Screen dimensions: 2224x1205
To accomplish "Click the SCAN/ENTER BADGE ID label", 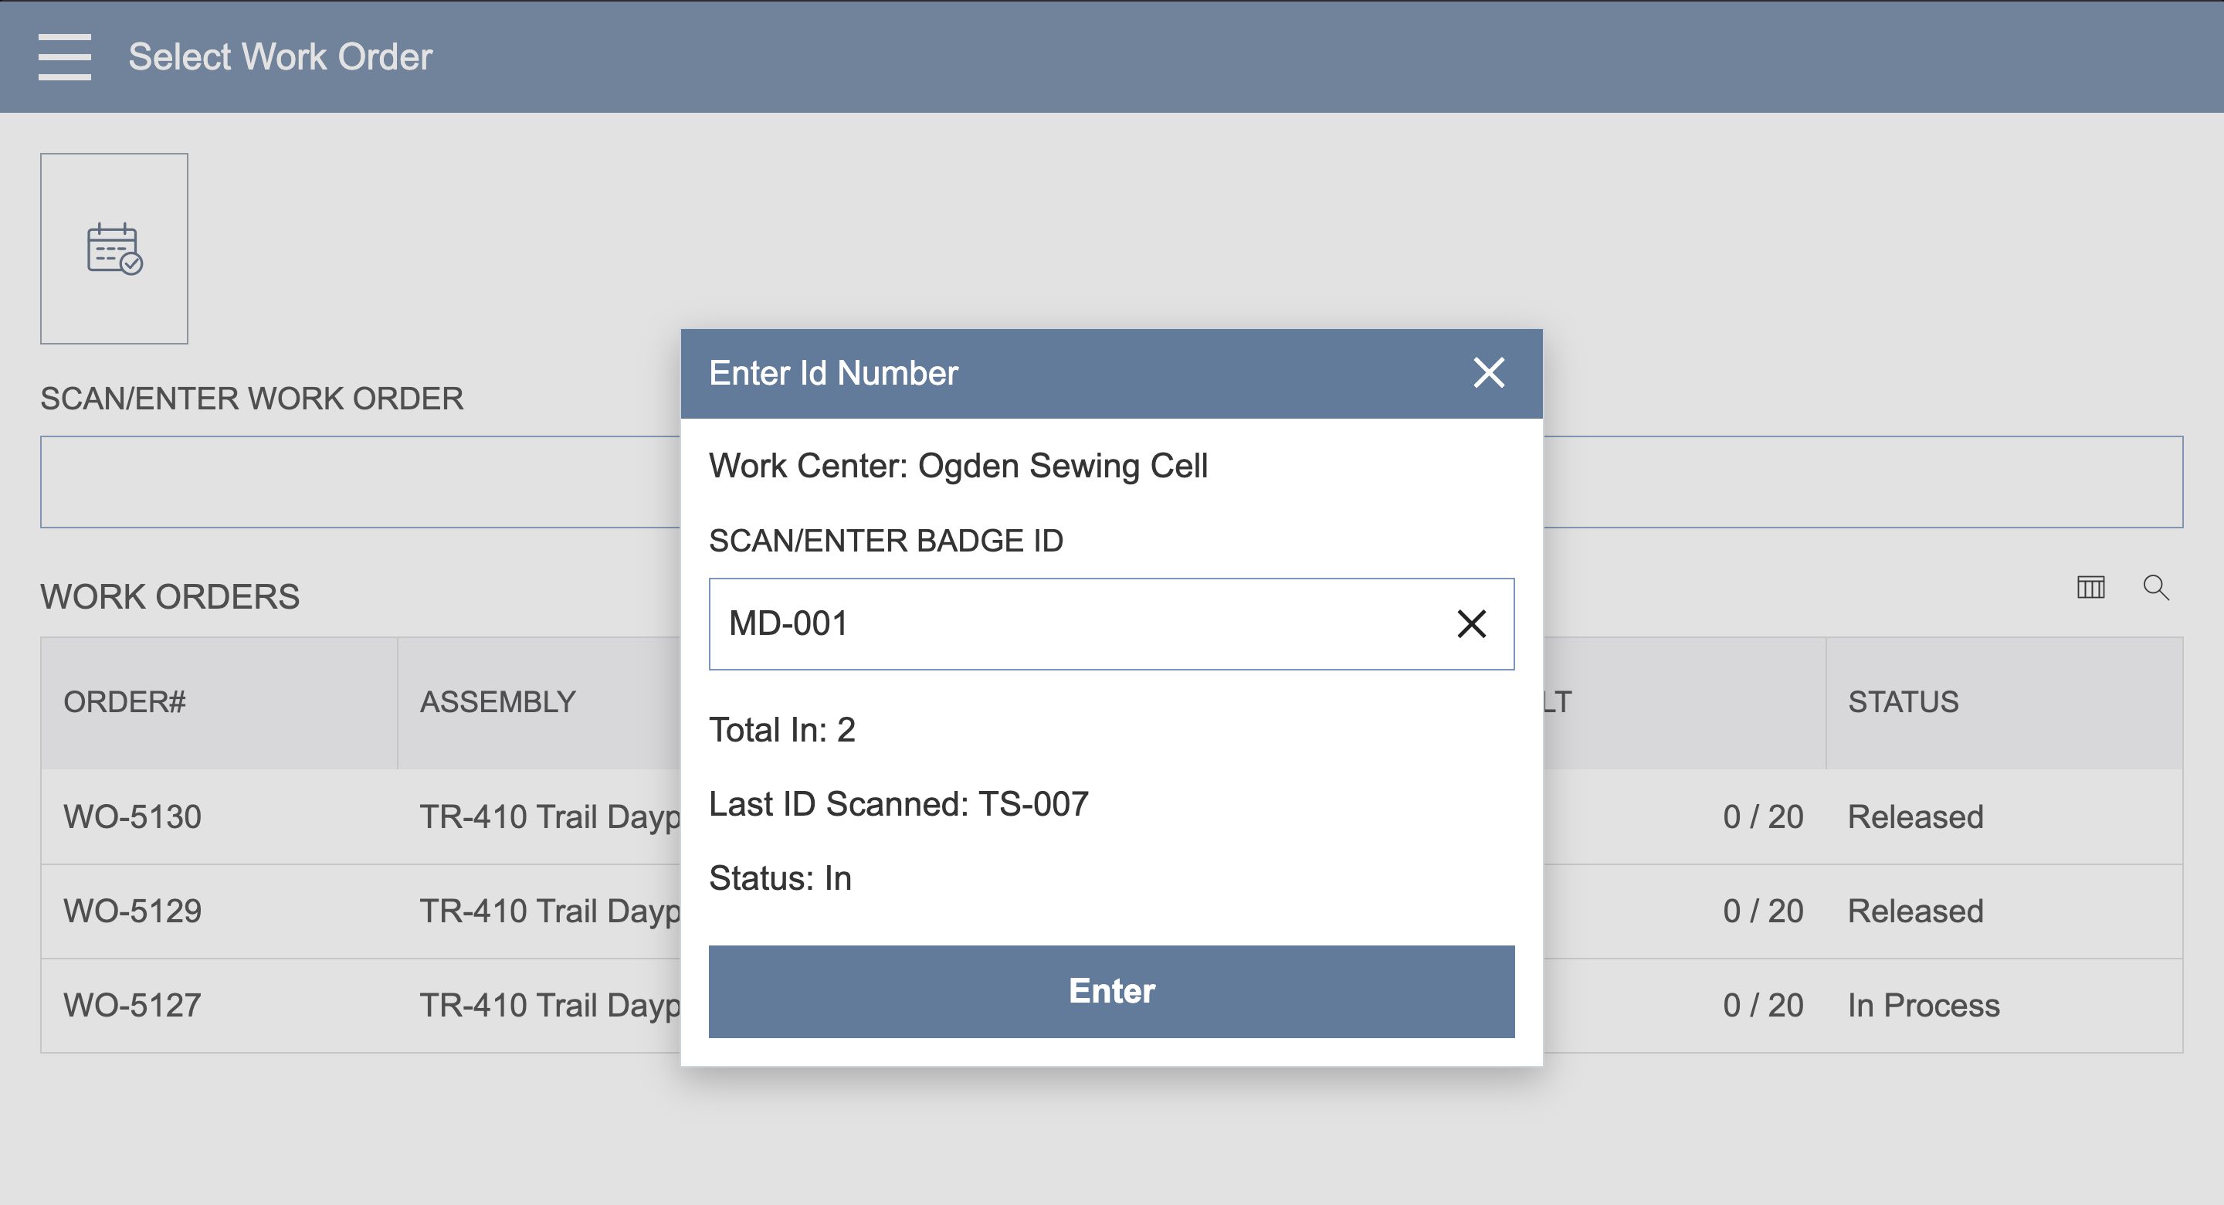I will point(886,541).
